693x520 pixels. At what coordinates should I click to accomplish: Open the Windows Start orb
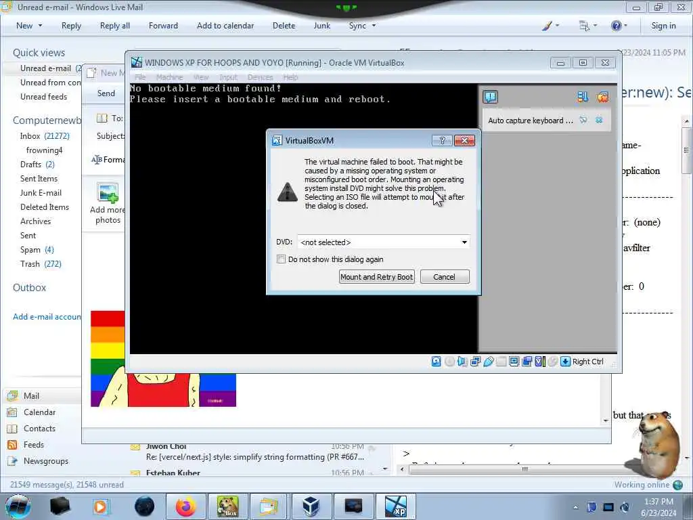click(x=18, y=506)
